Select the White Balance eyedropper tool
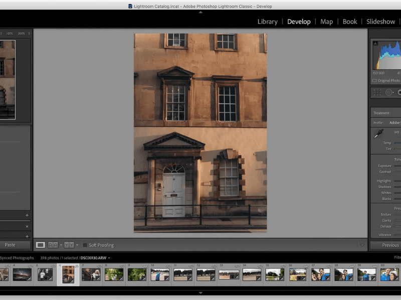This screenshot has width=401, height=300. coord(378,133)
